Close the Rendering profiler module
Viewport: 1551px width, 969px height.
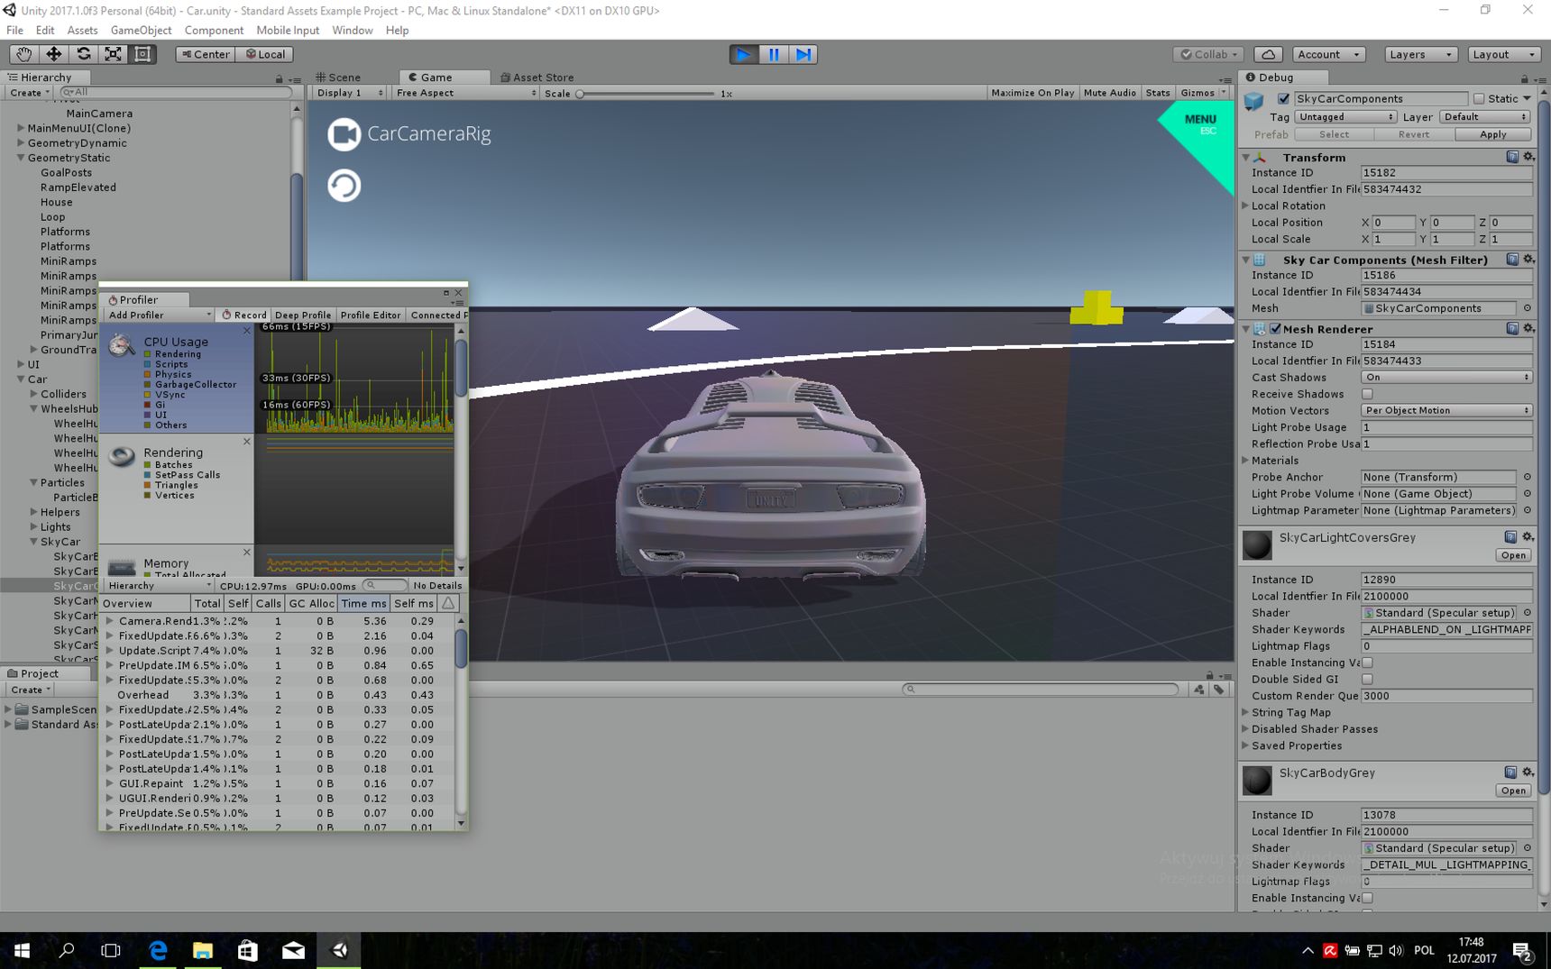247,442
